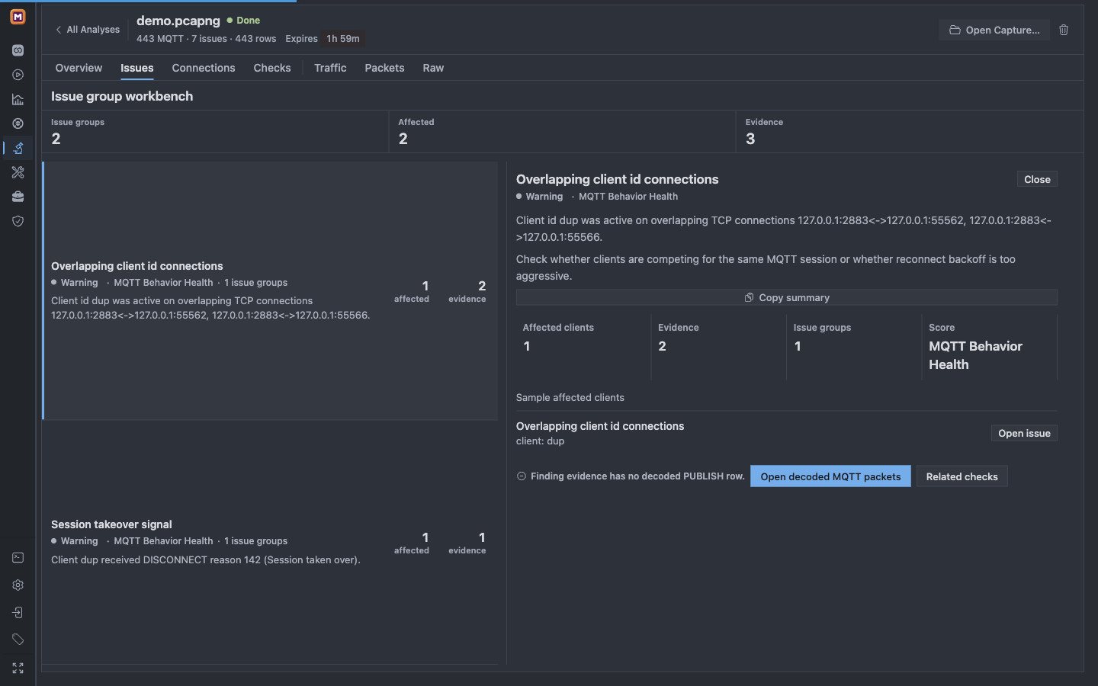Click the link connection sidebar icon
Viewport: 1098px width, 686px height.
click(x=18, y=50)
